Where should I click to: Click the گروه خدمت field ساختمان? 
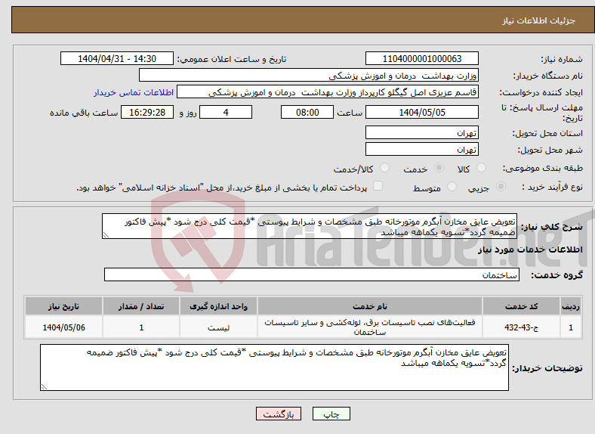pyautogui.click(x=312, y=274)
